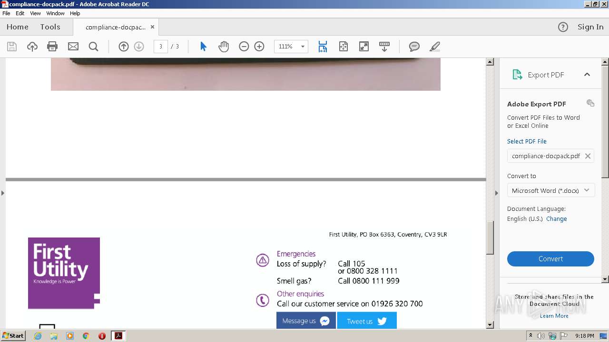Open the File menu
Screen dimensions: 609x342
coord(6,13)
